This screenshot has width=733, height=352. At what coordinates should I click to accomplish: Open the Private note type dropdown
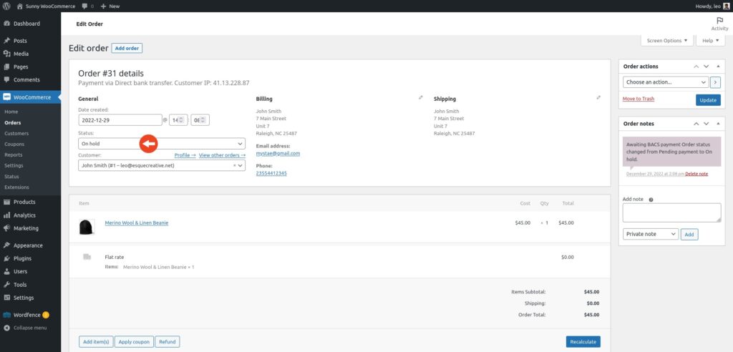coord(651,234)
